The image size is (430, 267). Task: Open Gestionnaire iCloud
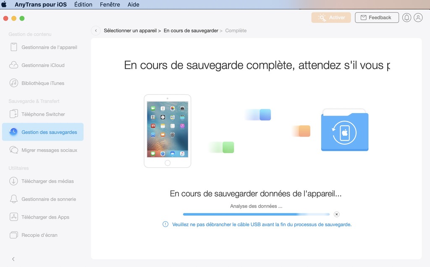pos(43,65)
